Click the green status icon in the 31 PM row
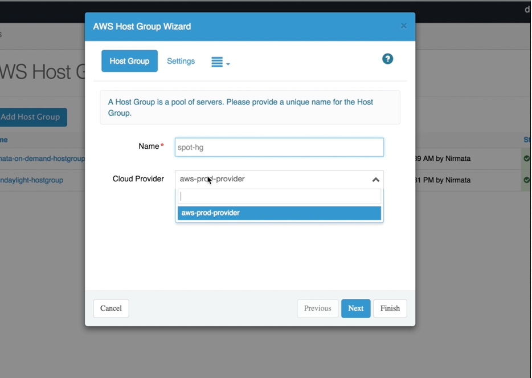This screenshot has width=532, height=378. tap(526, 180)
